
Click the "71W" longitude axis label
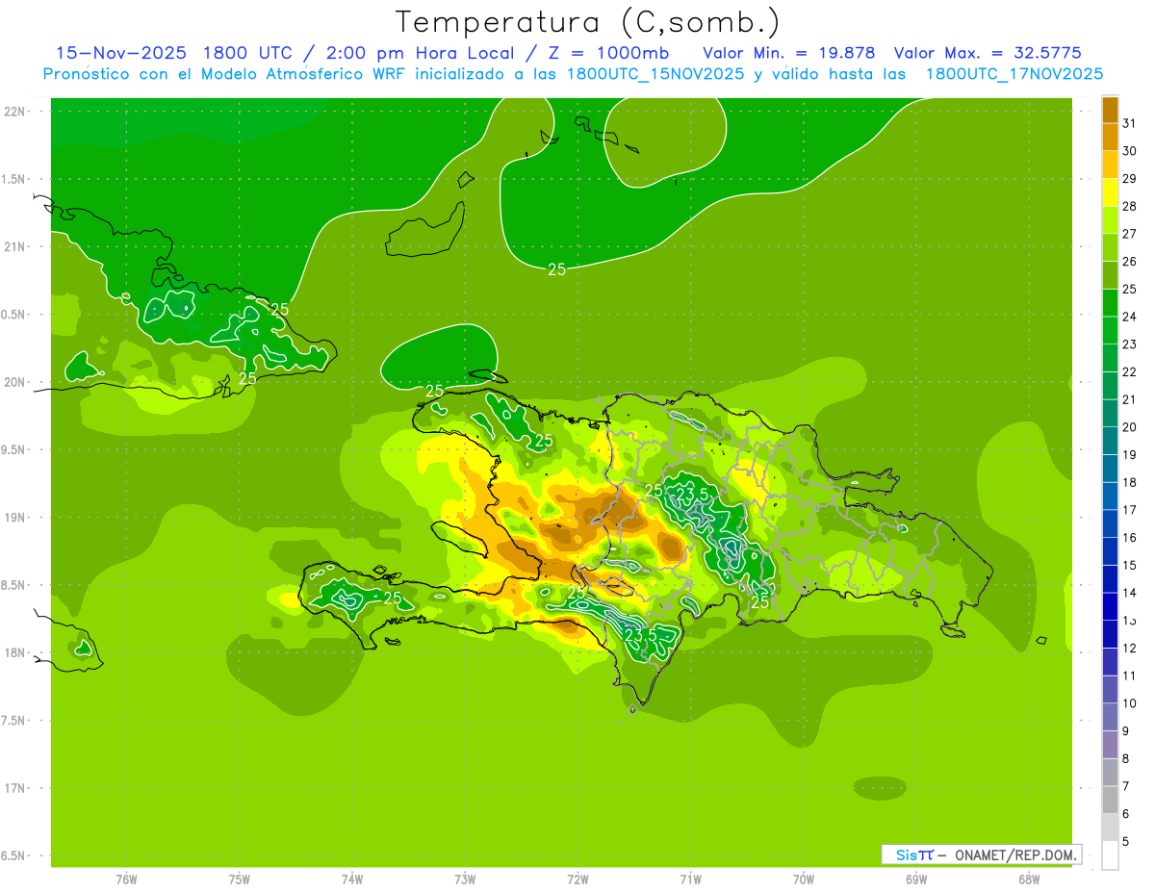tap(690, 879)
